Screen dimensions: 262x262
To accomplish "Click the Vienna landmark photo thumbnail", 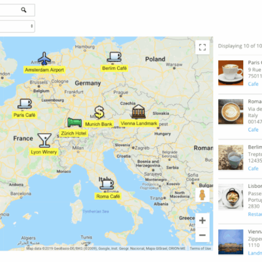I will [x=231, y=242].
